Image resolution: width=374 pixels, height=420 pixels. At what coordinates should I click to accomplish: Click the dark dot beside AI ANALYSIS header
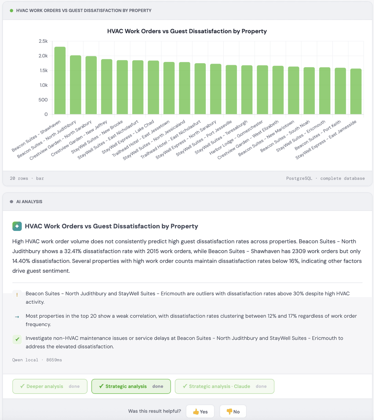11,201
